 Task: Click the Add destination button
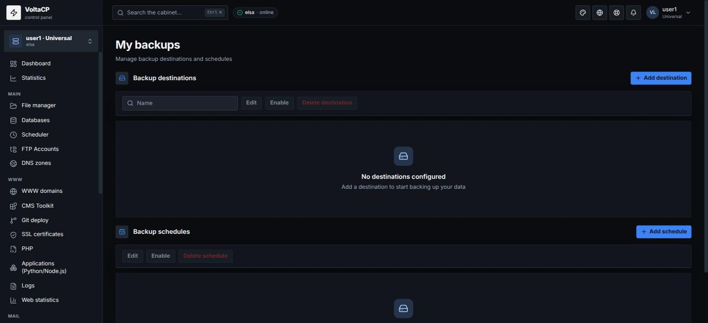pos(661,78)
